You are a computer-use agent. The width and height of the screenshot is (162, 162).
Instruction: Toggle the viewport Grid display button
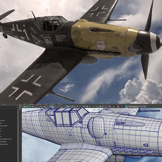coord(44,106)
